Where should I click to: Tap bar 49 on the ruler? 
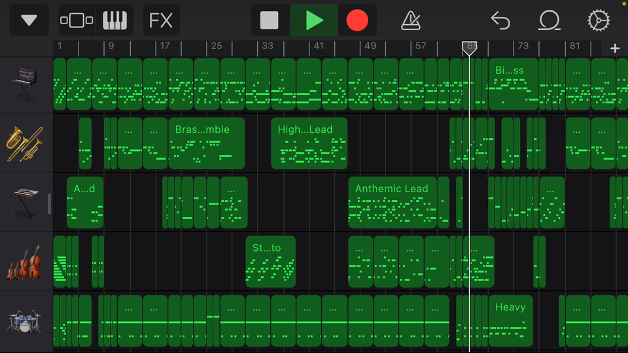370,46
